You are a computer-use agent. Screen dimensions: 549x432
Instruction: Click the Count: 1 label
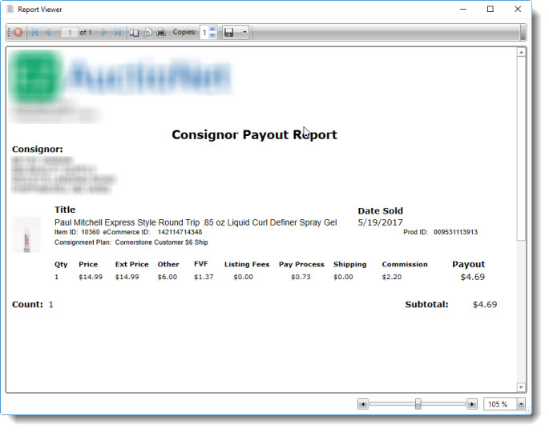tap(33, 305)
